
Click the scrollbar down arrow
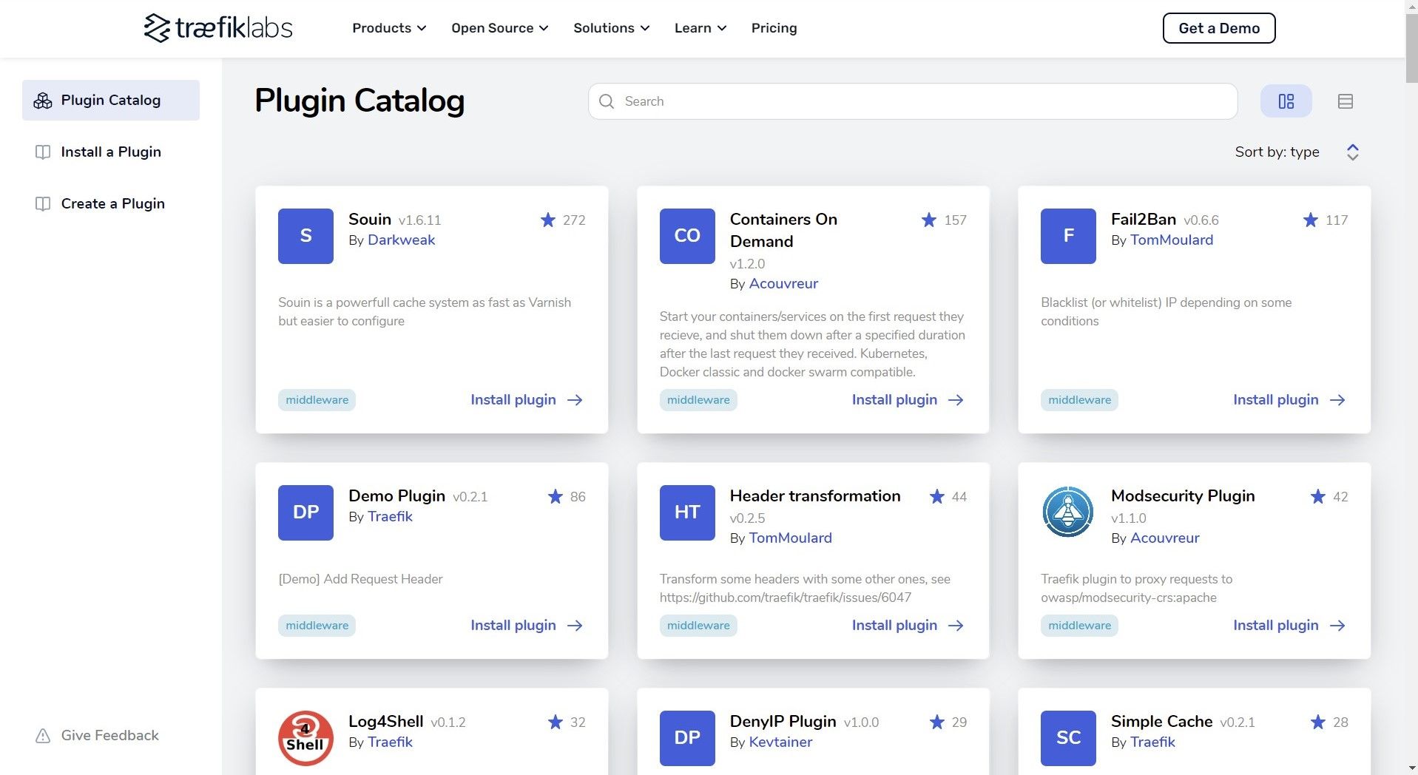[1411, 768]
